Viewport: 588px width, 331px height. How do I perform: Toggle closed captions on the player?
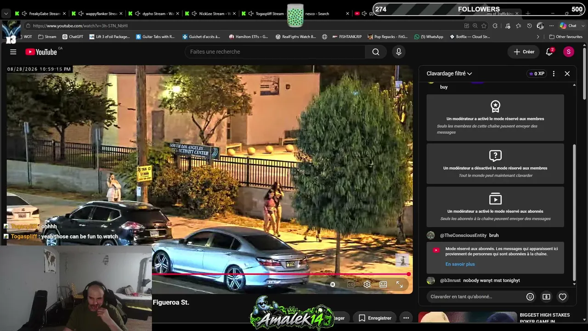click(x=351, y=285)
